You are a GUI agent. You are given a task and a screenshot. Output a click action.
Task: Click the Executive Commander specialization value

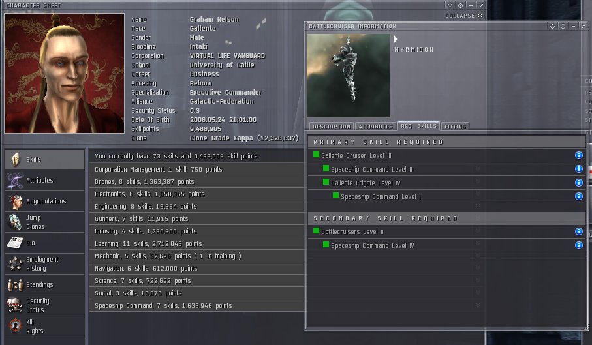click(226, 93)
